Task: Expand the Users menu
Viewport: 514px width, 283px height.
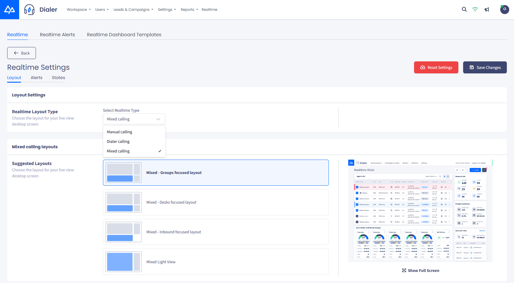Action: (102, 10)
